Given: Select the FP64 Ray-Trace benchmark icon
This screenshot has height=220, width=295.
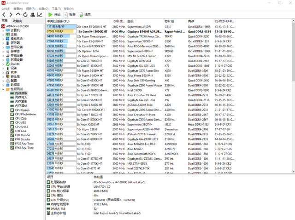Looking at the screenshot, I should pyautogui.click(x=12, y=148).
